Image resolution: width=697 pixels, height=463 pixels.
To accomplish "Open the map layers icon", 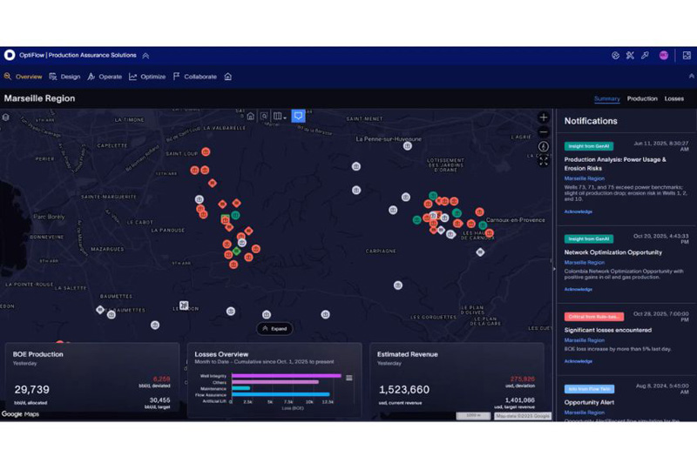I will (x=6, y=117).
